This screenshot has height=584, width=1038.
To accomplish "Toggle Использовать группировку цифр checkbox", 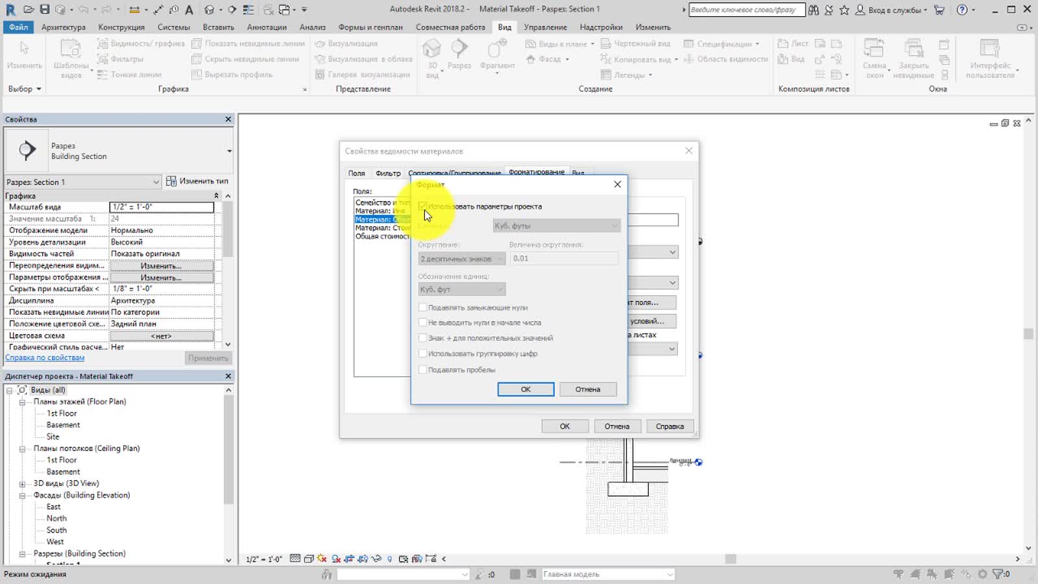I will click(x=422, y=354).
